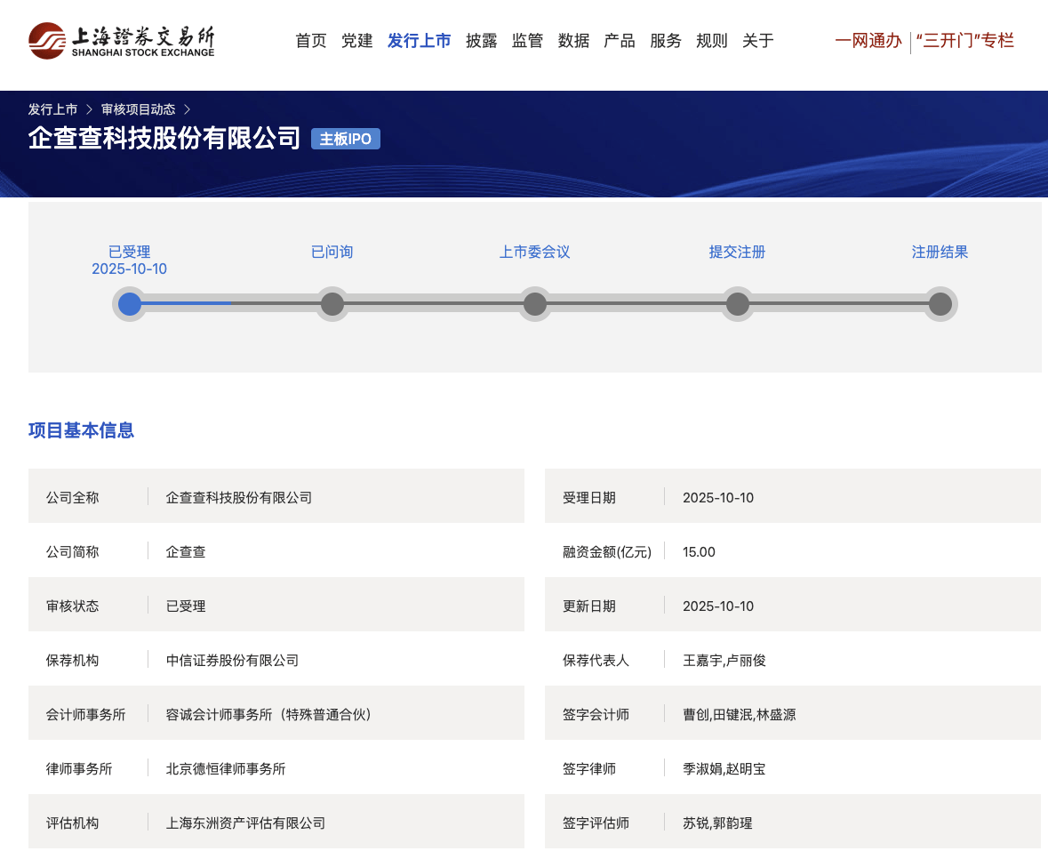This screenshot has height=859, width=1048.
Task: Open the 数据 navigation menu
Action: [574, 41]
